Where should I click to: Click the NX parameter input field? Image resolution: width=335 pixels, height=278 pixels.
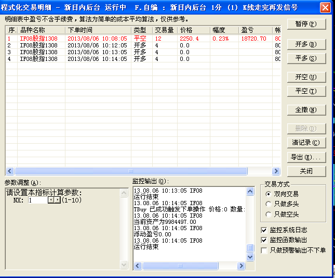click(x=38, y=200)
